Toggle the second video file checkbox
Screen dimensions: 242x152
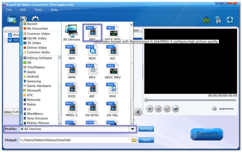coord(10,40)
